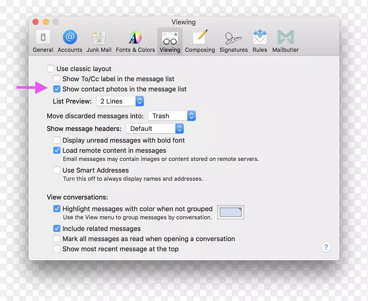
Task: Select the Viewing tab
Action: (170, 41)
